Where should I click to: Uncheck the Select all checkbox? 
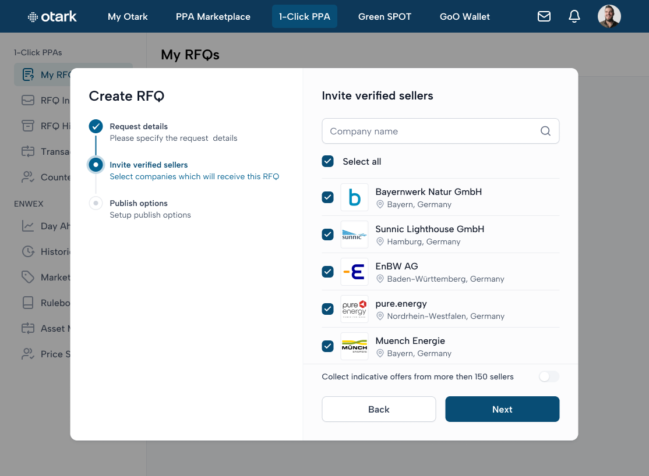coord(327,161)
